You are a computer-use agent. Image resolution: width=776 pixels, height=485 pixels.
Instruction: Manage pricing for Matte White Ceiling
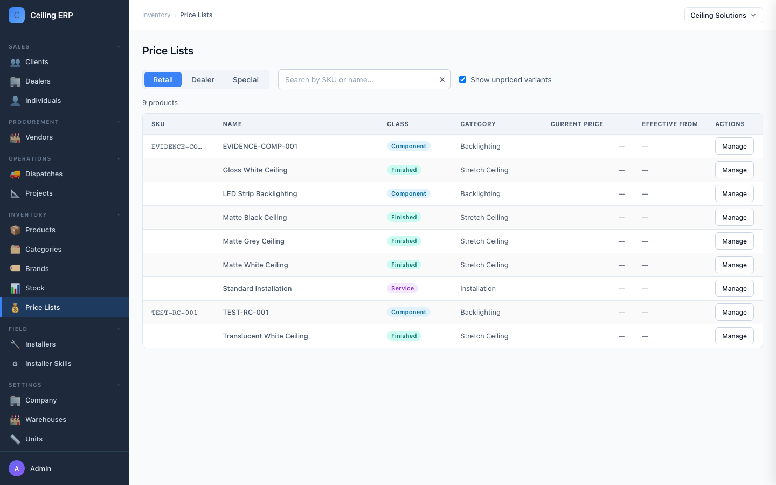734,265
